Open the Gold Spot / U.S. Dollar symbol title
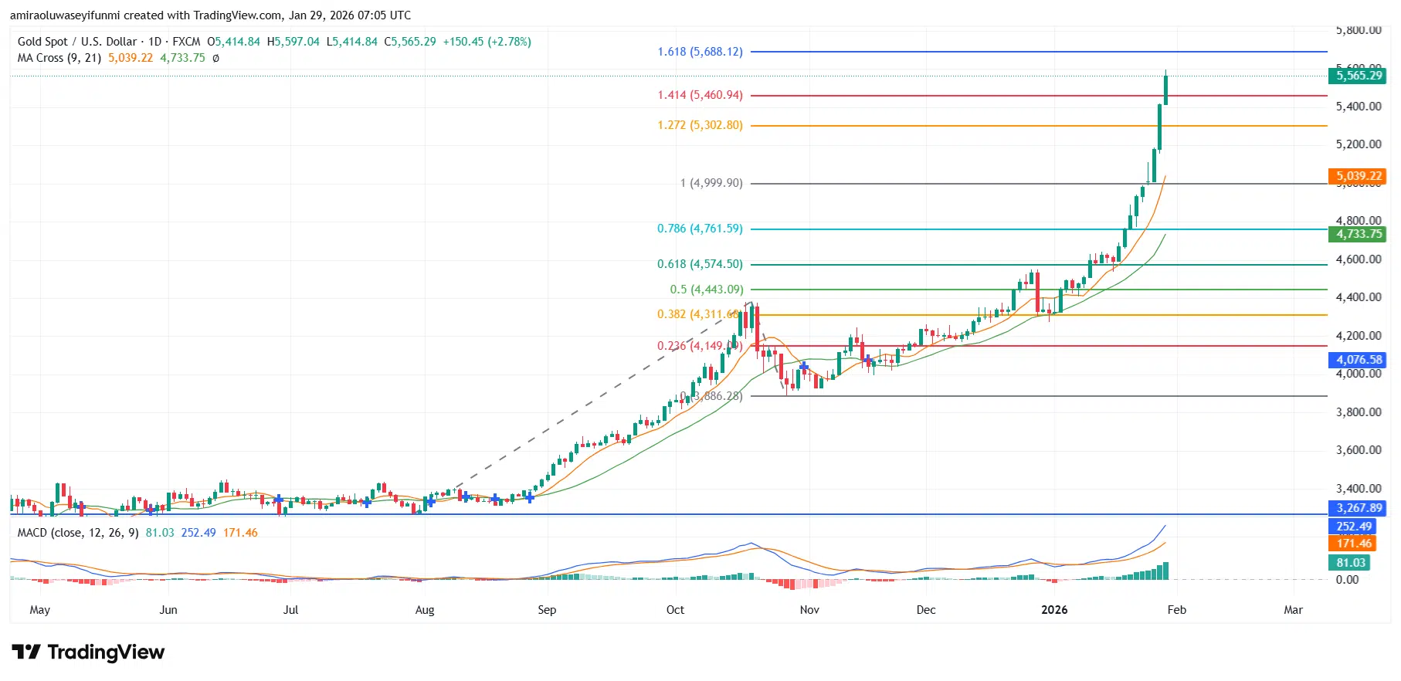1401x681 pixels. (77, 42)
